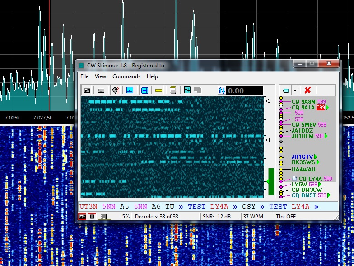The image size is (354, 266).
Task: Select CQ RN9T 599 entry
Action: tap(309, 195)
